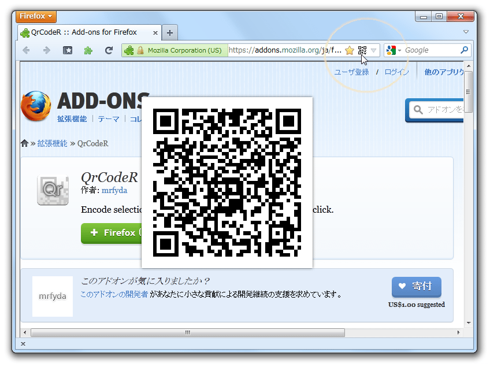This screenshot has width=490, height=367.
Task: Click the breadcrumb text QrCodeR
Action: coord(93,143)
